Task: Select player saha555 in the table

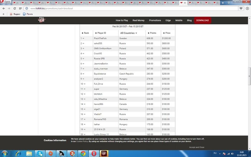Action: [98, 43]
